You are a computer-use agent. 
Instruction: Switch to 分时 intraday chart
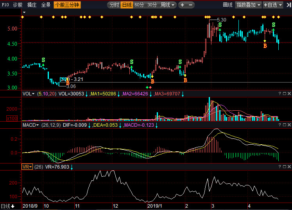(114, 5)
